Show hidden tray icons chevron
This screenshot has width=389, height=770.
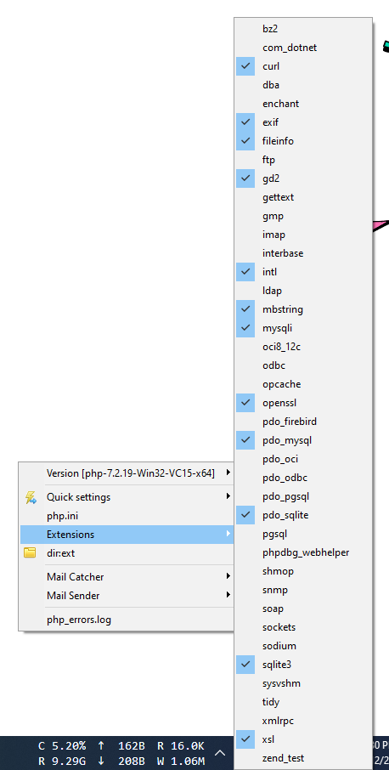[x=220, y=752]
